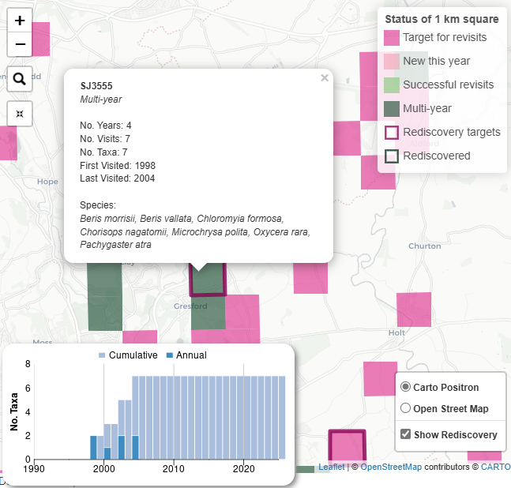Click the pink square near Holt
Screen dimensions: 511x488
pyautogui.click(x=414, y=310)
